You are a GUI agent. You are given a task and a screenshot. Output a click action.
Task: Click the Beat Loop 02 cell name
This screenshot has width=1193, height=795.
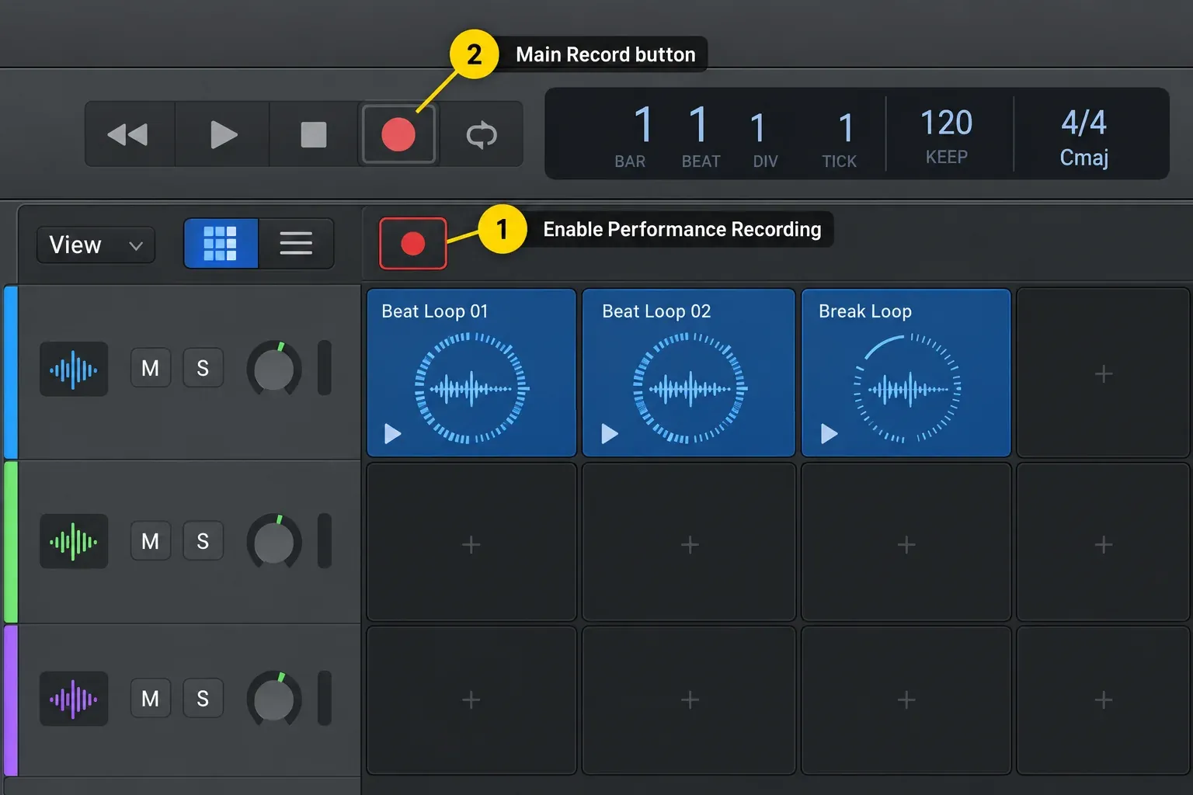(656, 311)
